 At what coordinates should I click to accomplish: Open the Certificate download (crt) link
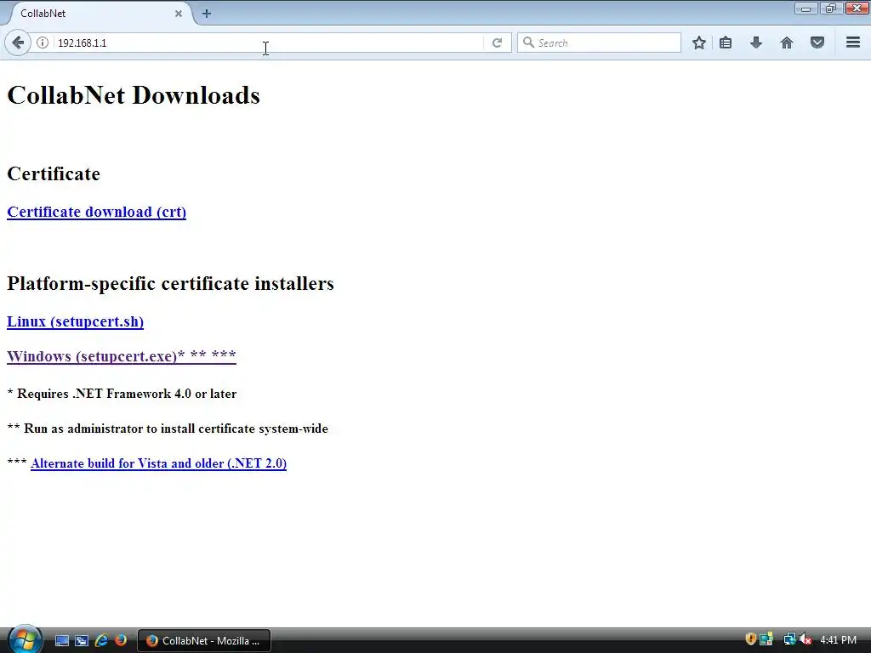(97, 212)
